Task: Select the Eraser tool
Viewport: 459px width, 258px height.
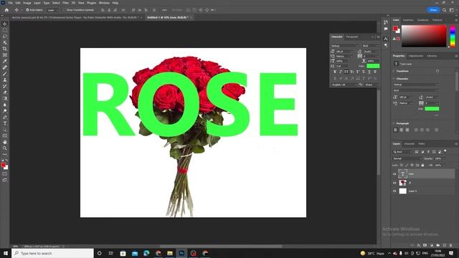Action: click(x=5, y=92)
